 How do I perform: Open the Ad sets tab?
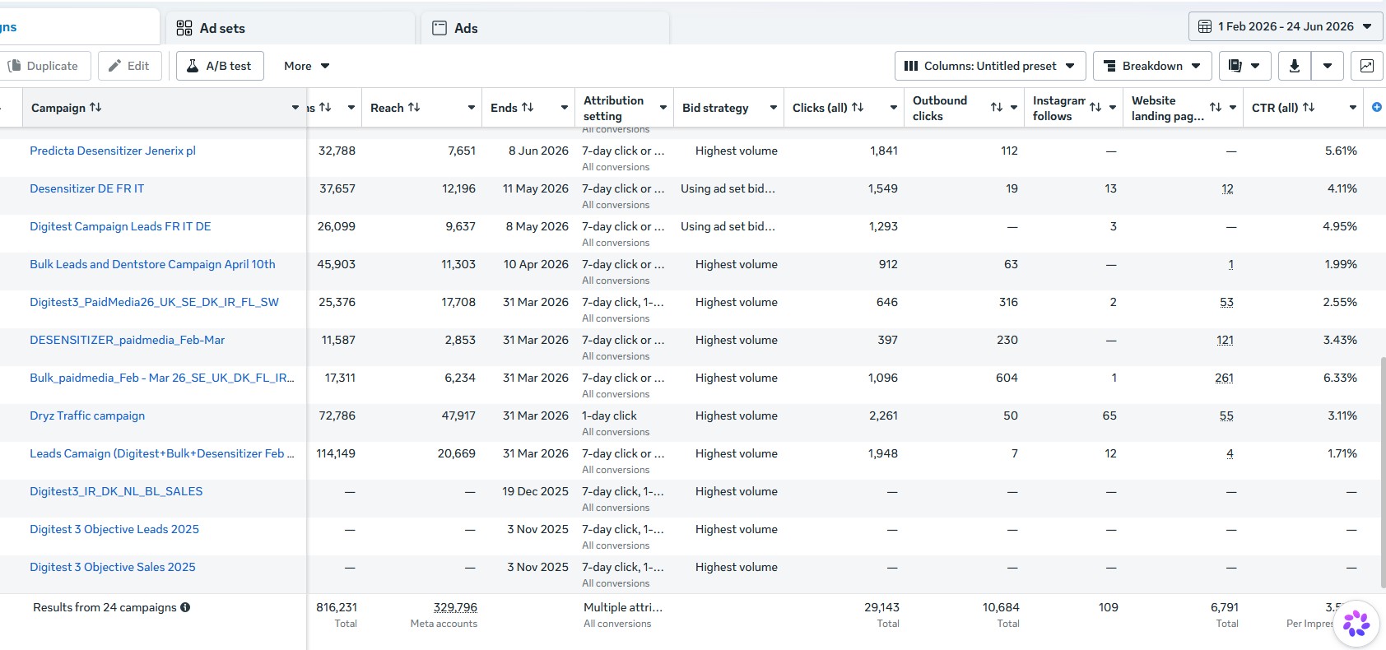(291, 28)
